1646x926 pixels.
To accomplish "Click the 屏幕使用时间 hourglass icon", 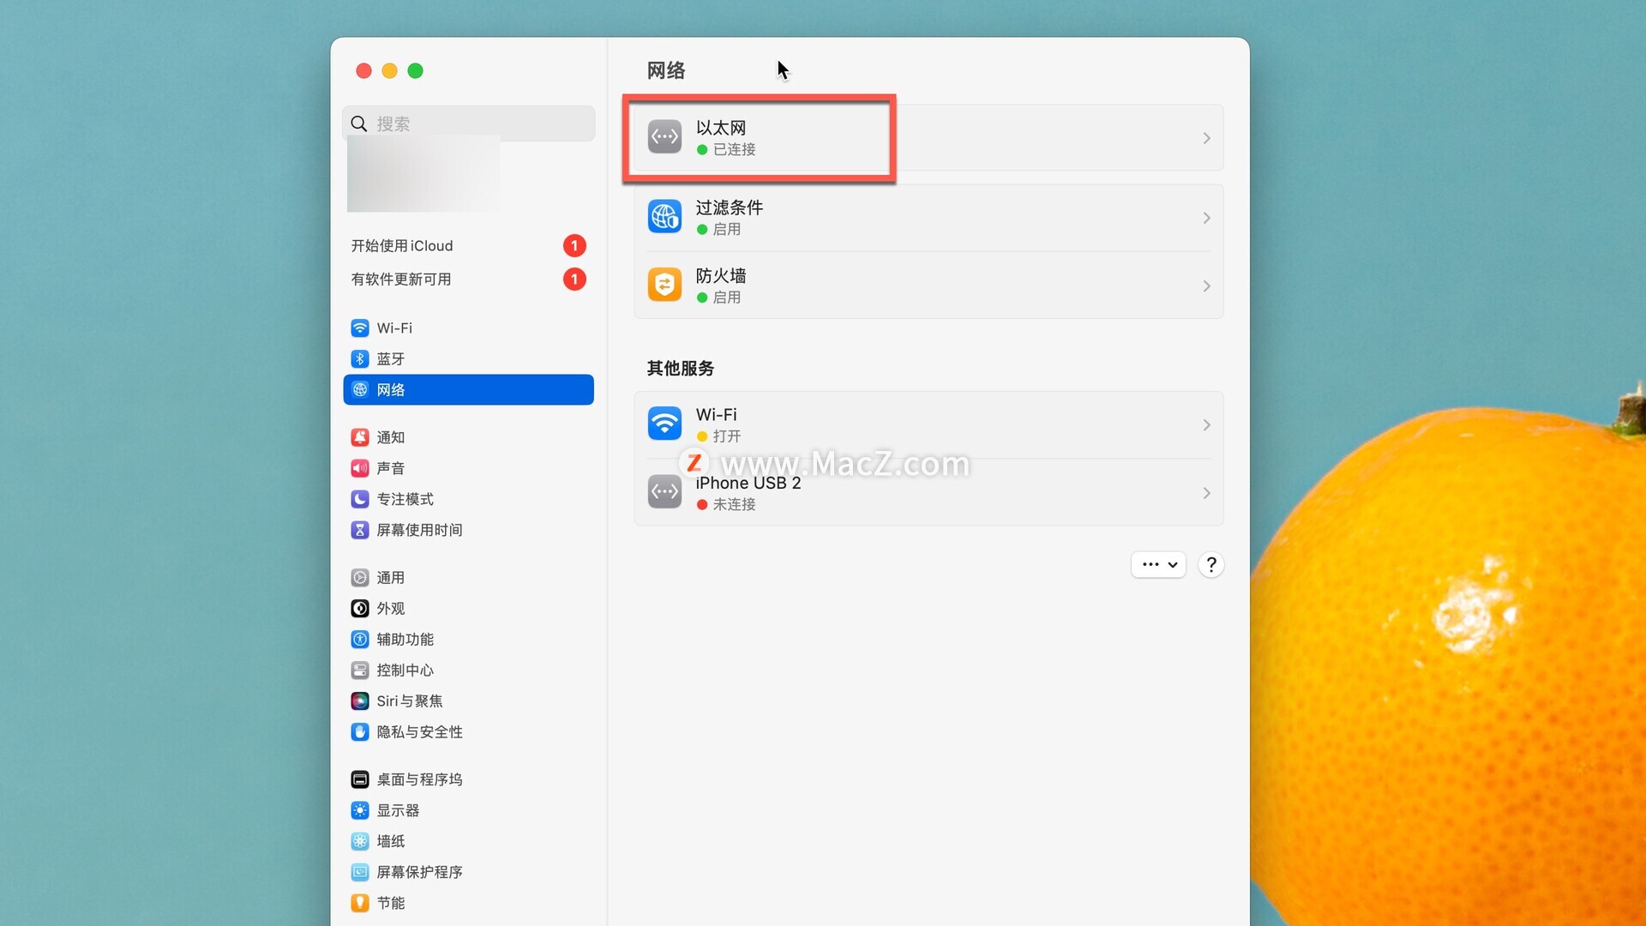I will (360, 531).
